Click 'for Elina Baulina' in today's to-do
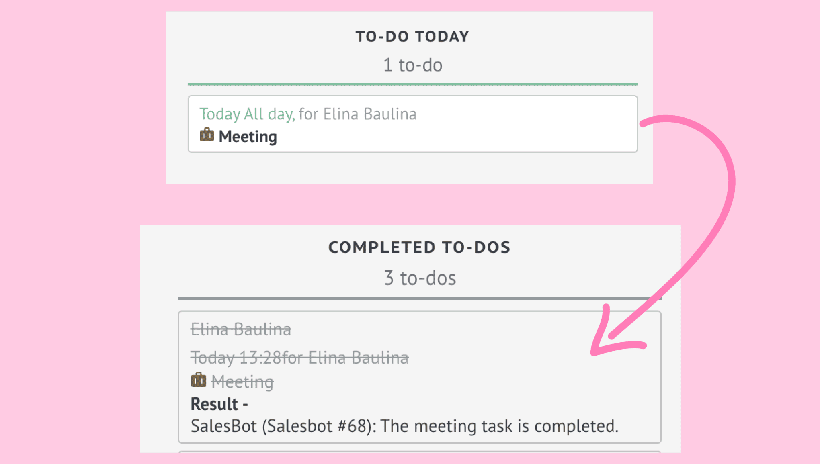The image size is (820, 464). point(357,114)
